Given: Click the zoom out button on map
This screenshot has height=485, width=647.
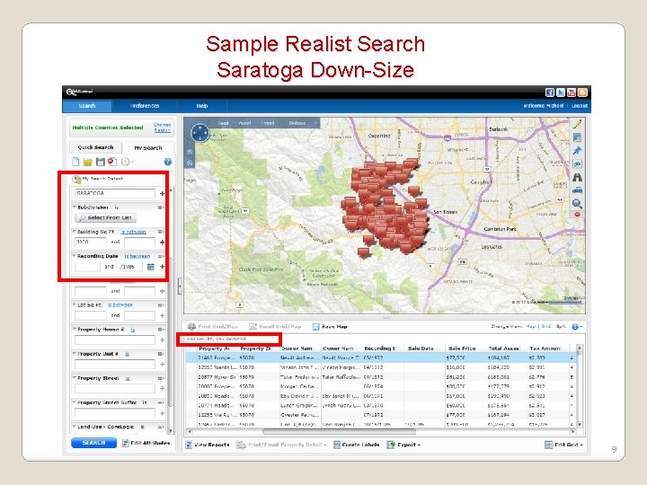Looking at the screenshot, I should tap(190, 163).
